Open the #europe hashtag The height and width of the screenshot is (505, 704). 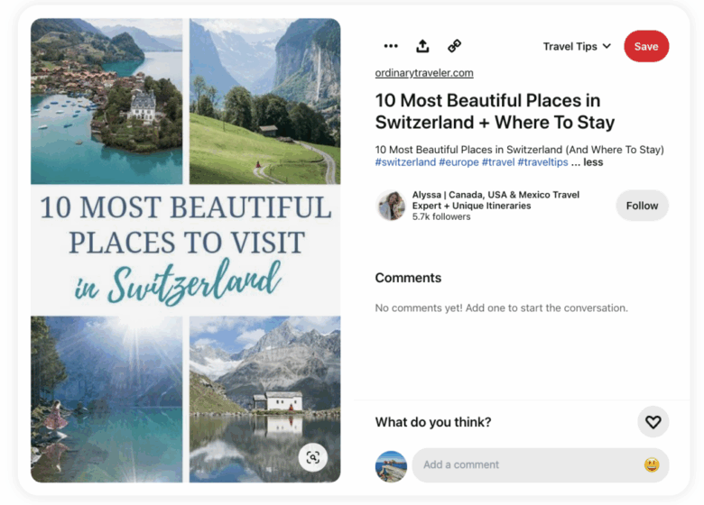[459, 162]
